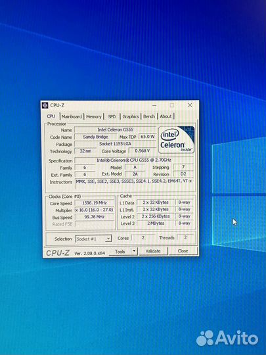Open the Memory tab
Viewport: 266px width, 355px height.
94,116
